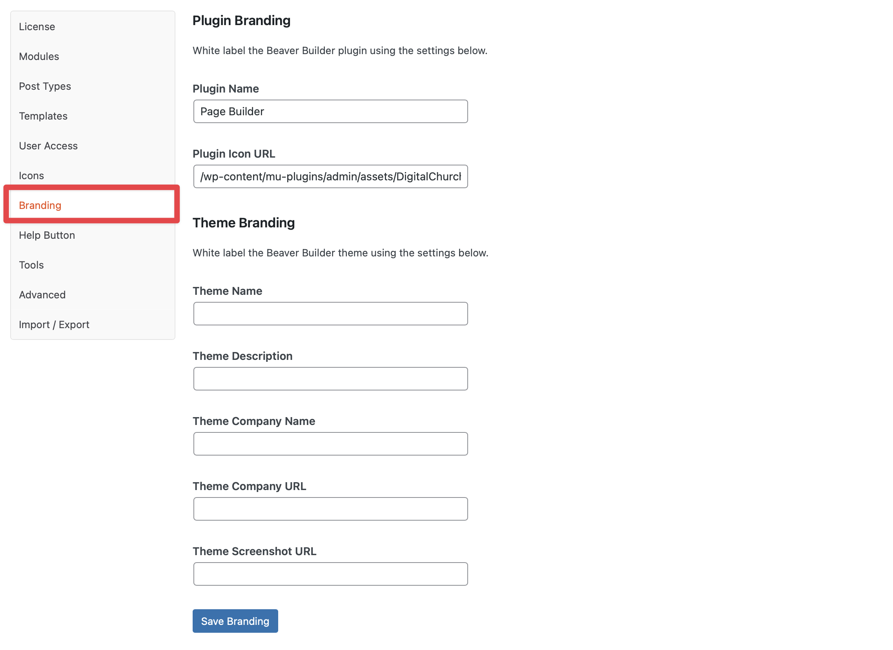Screen dimensions: 893x650
Task: Navigate to Post Types settings
Action: (44, 86)
